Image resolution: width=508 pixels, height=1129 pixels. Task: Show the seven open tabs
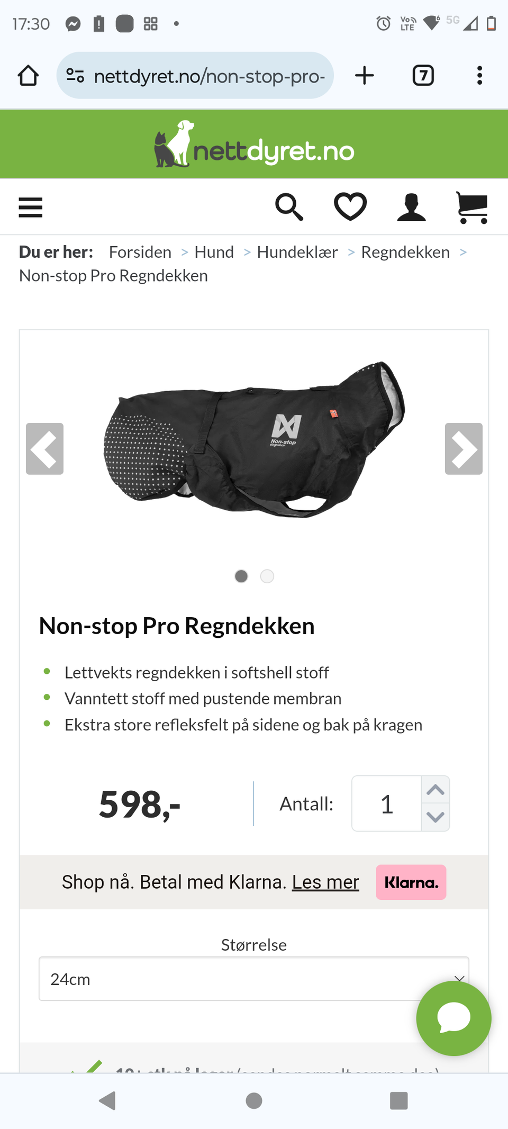[423, 75]
